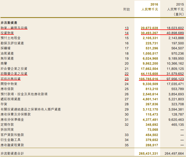Click note number 35 beside 應收融資租賃款

[127, 145]
